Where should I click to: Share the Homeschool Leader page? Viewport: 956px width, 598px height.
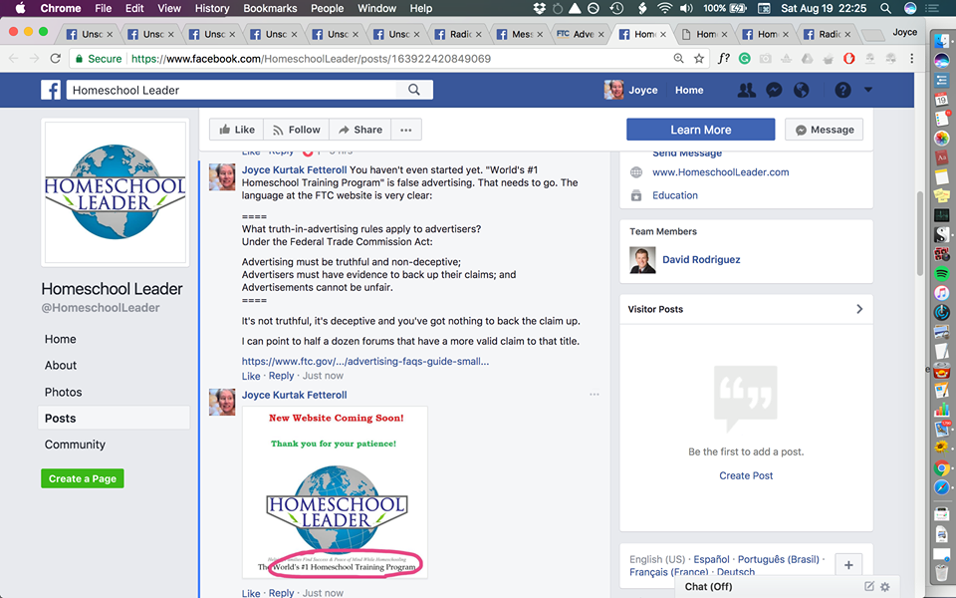360,130
